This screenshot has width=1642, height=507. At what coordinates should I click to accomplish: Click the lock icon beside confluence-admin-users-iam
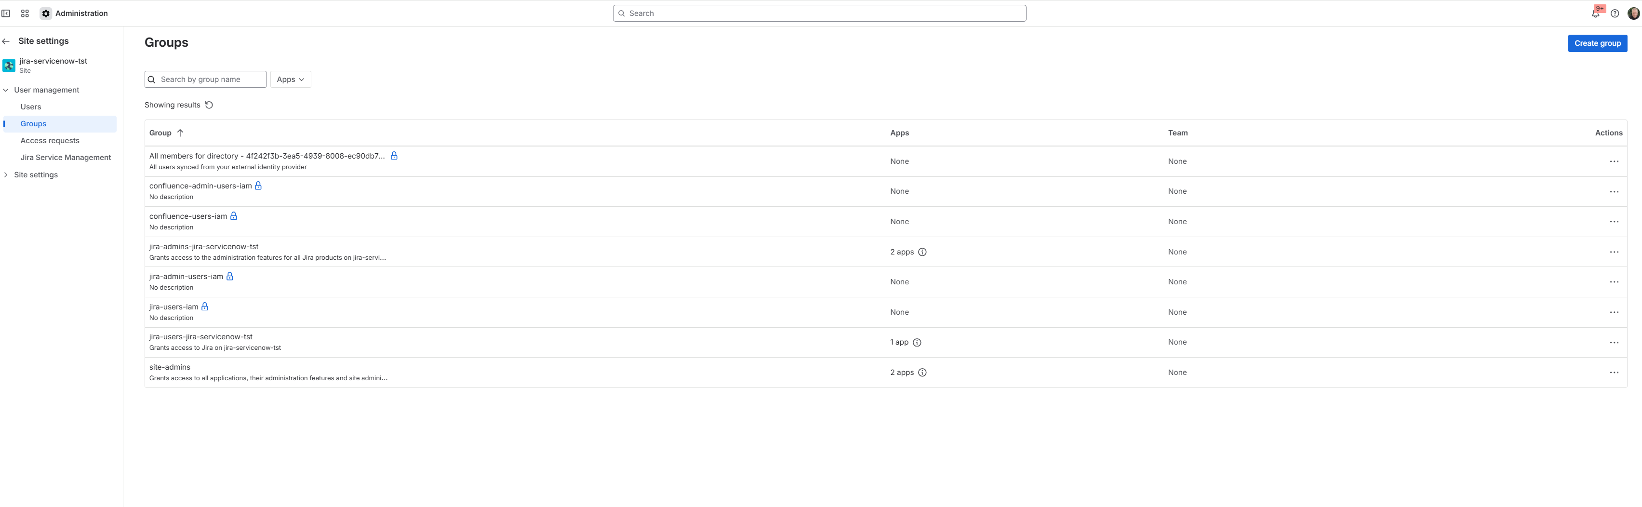click(258, 186)
